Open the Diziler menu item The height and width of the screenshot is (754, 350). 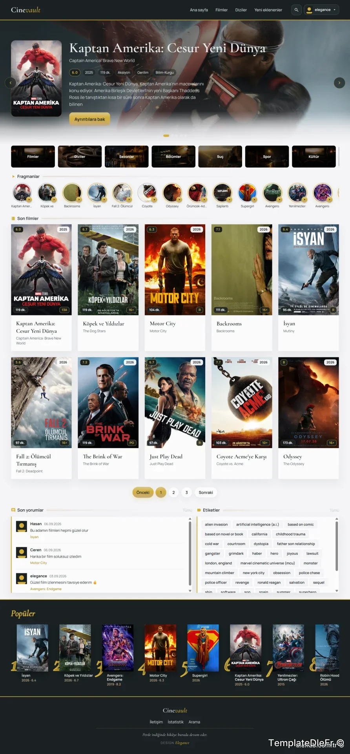(241, 10)
